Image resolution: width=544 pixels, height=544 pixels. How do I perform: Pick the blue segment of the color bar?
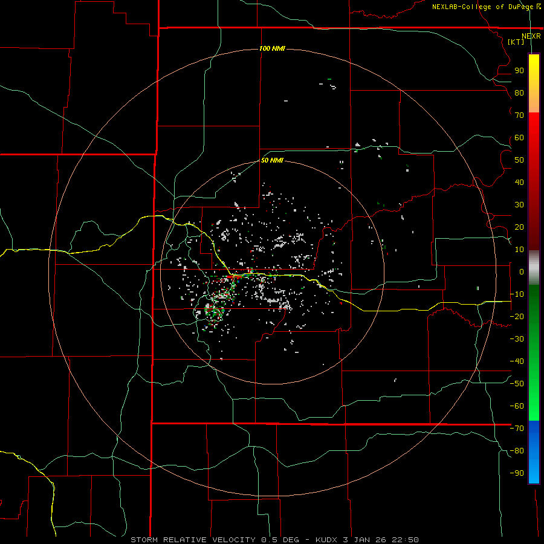click(534, 452)
